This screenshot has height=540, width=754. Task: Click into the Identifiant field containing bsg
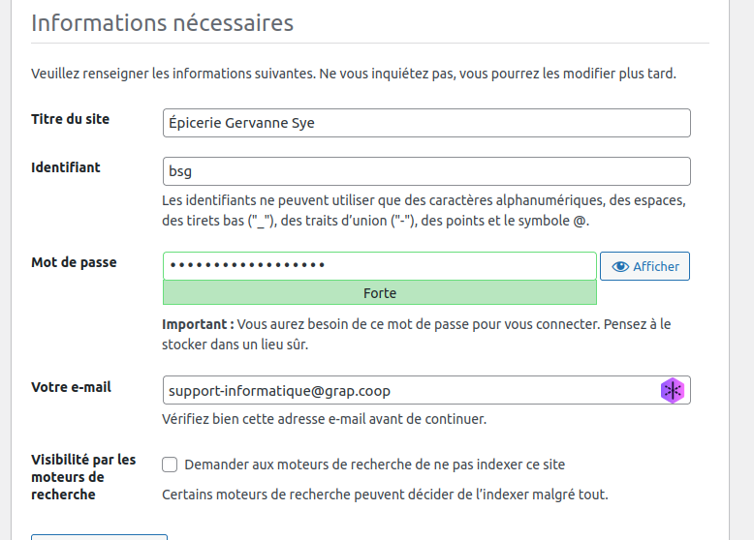426,171
